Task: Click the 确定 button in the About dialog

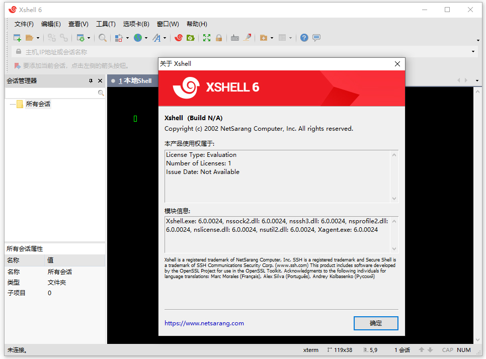Action: point(376,323)
